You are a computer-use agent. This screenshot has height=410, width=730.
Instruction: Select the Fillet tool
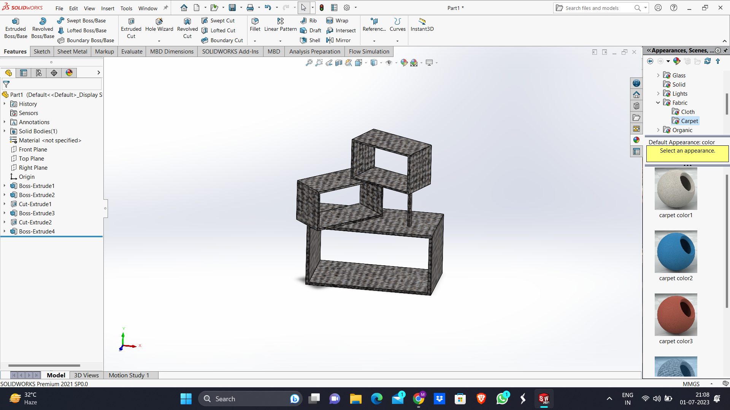pos(255,24)
